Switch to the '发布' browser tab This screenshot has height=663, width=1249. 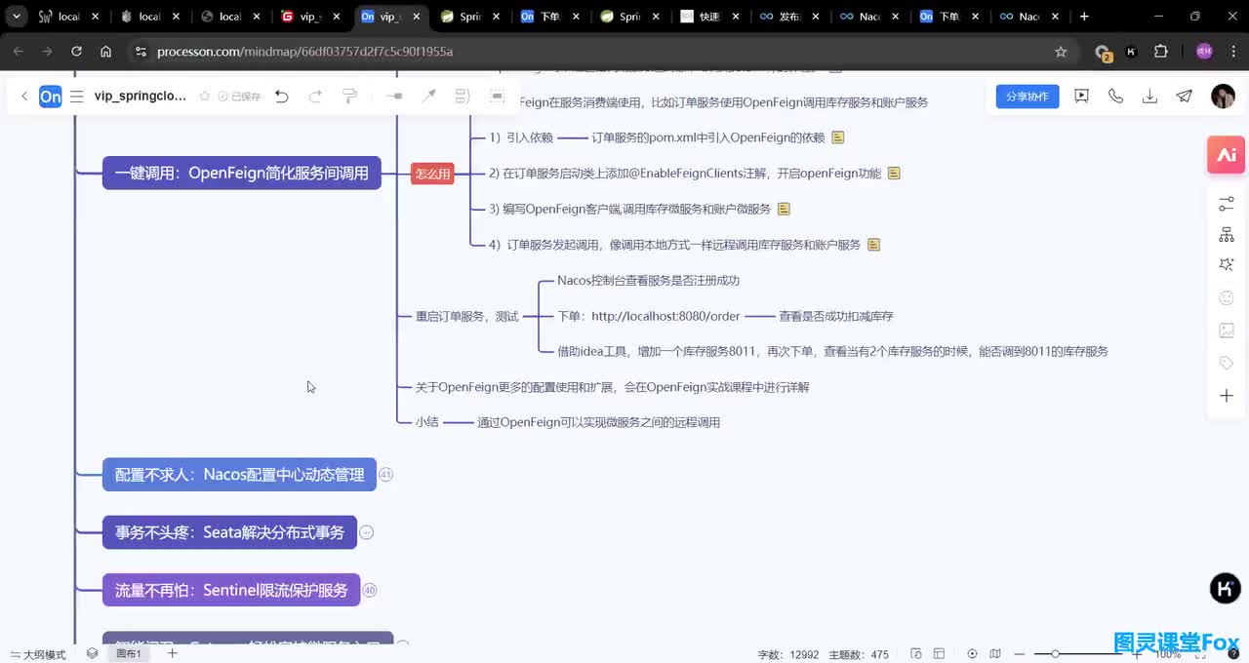click(789, 17)
